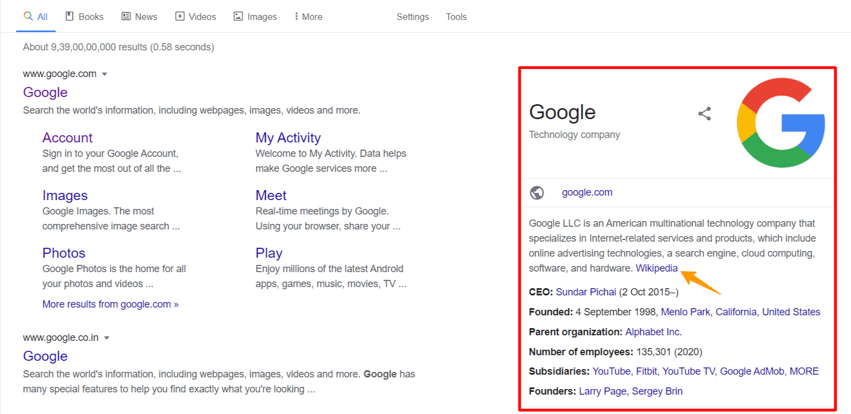Open the Alphabet Inc. parent organization link

coord(653,331)
